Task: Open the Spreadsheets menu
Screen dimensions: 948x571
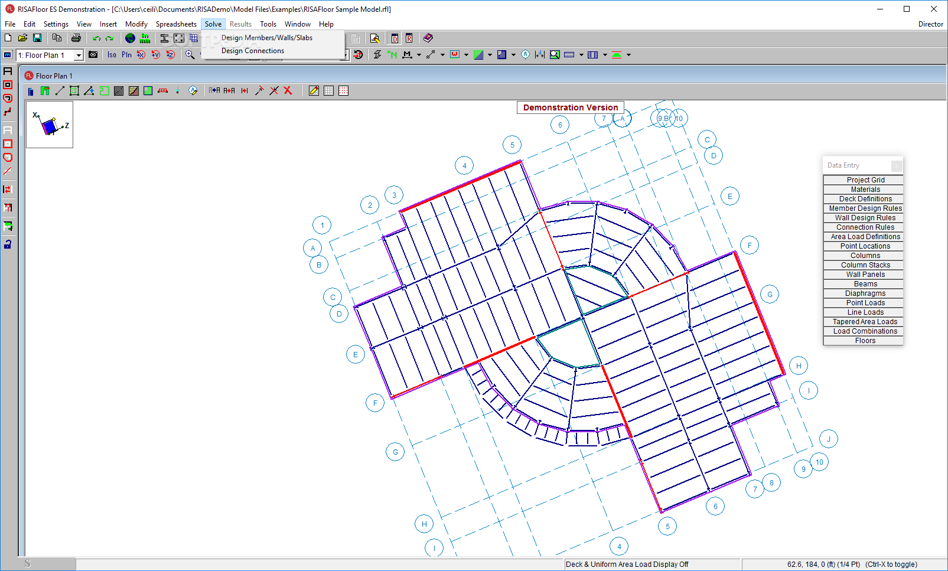Action: click(x=176, y=24)
